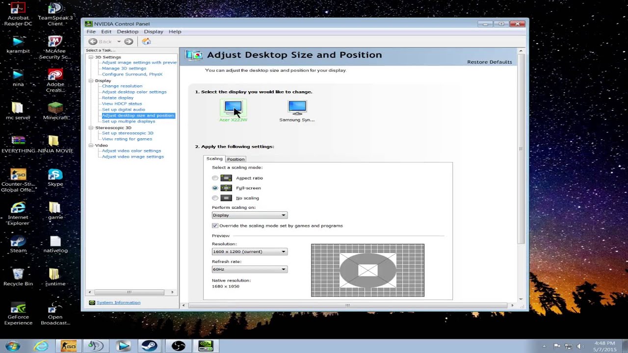
Task: Go to Change resolution task
Action: coord(122,86)
